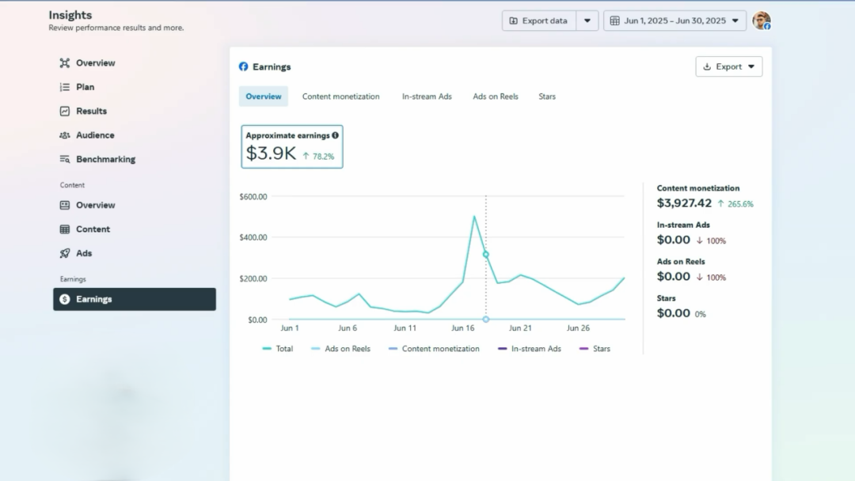Click the Overview icon in sidebar top
Viewport: 855px width, 481px height.
coord(65,63)
